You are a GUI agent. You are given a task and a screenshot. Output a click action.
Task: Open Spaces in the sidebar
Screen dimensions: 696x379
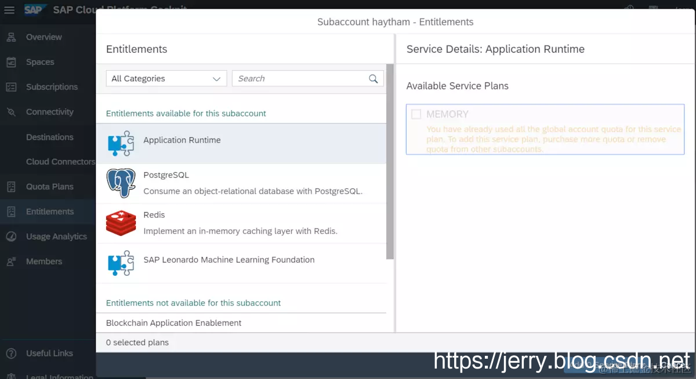(40, 62)
